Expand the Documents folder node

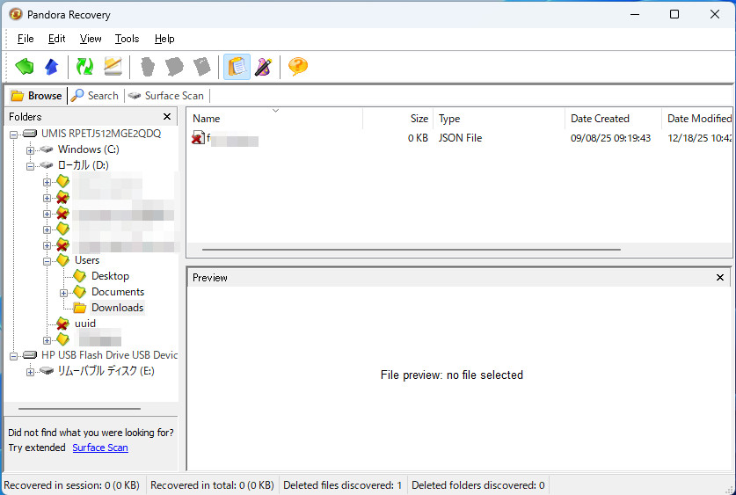[63, 292]
